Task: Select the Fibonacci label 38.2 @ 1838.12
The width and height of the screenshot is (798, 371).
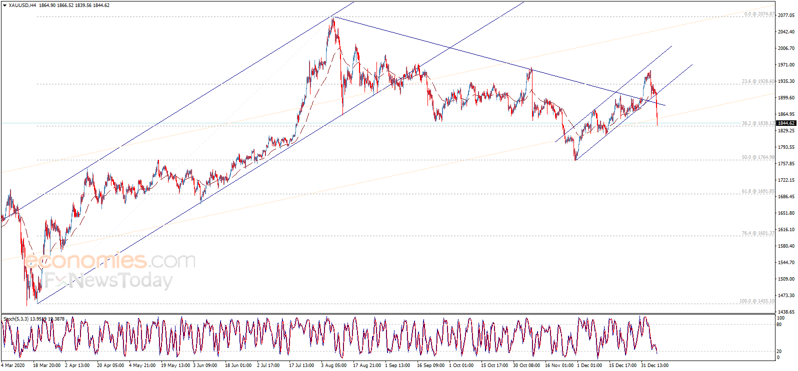Action: (758, 123)
